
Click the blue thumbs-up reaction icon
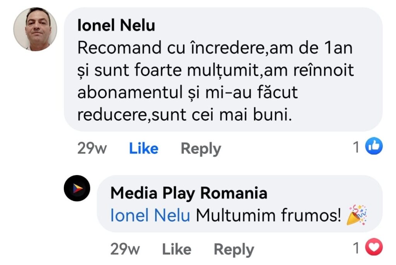(x=374, y=147)
